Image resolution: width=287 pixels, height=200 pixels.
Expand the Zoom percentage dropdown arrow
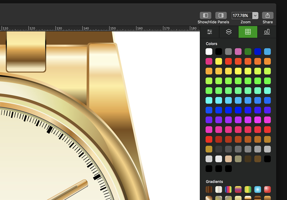[255, 15]
